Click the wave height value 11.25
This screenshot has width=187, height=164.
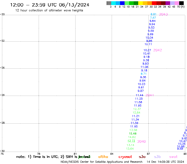tap(139, 99)
